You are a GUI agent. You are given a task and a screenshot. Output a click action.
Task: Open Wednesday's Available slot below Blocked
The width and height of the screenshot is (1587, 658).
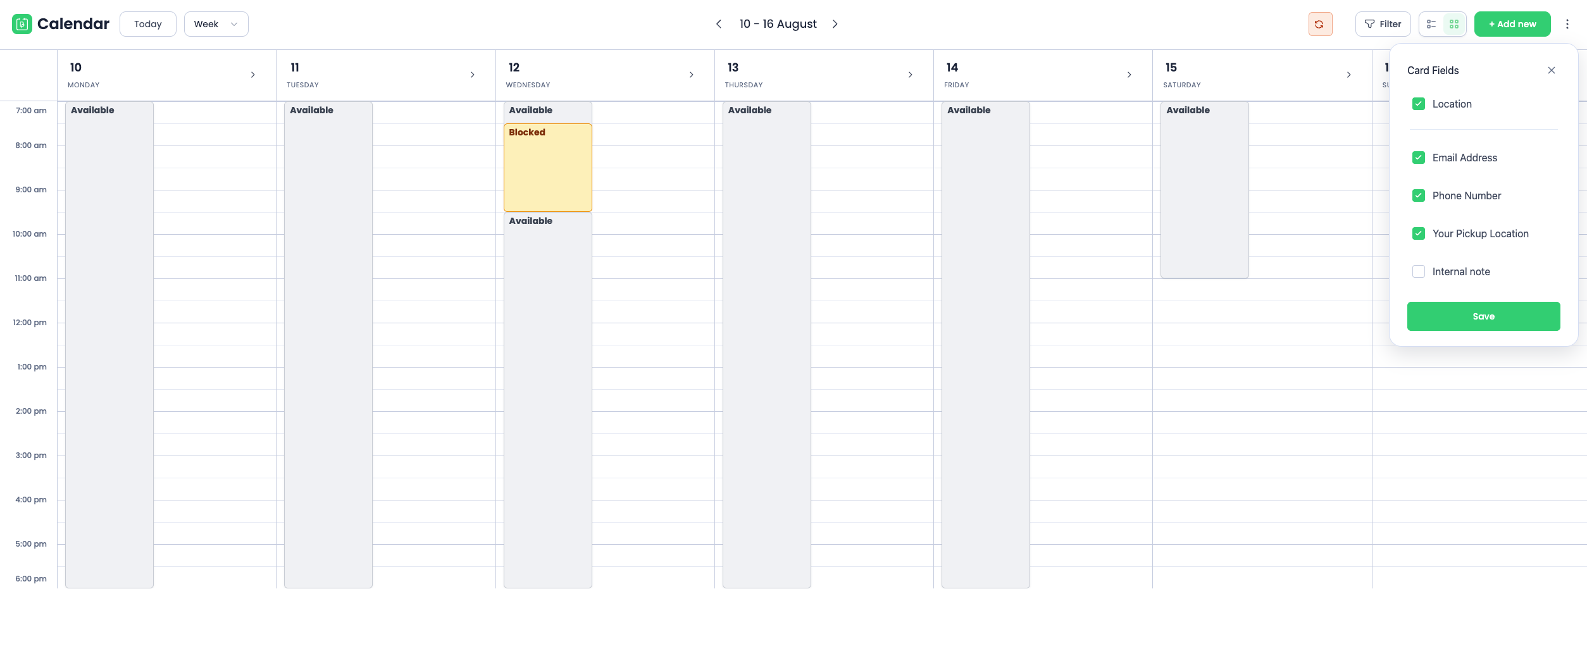(547, 400)
